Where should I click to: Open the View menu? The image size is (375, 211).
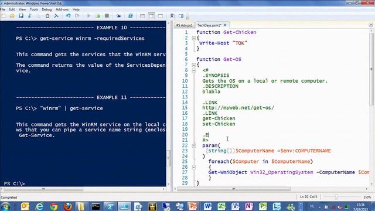(x=22, y=9)
